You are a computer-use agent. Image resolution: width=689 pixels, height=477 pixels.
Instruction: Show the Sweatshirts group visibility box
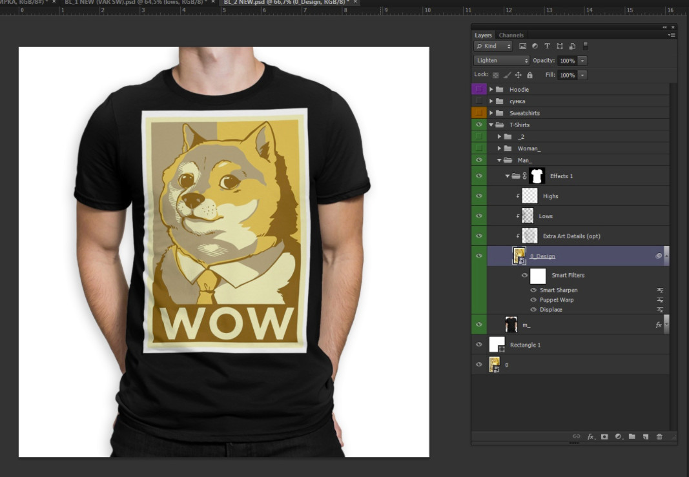pyautogui.click(x=479, y=113)
